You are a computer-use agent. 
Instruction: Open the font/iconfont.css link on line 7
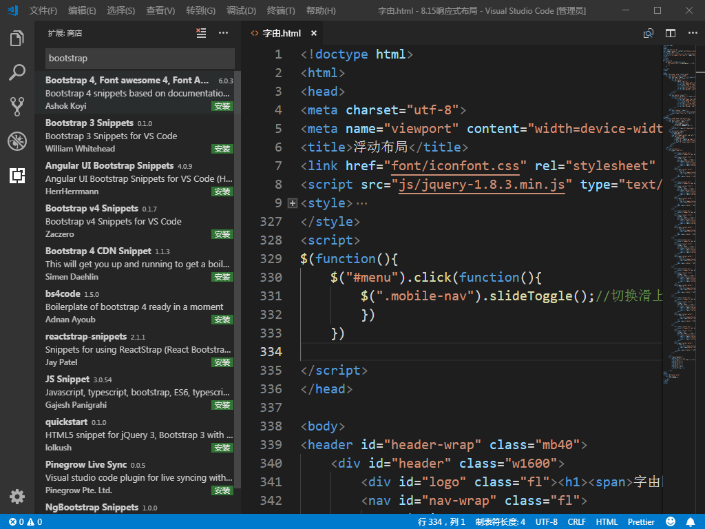pyautogui.click(x=454, y=166)
